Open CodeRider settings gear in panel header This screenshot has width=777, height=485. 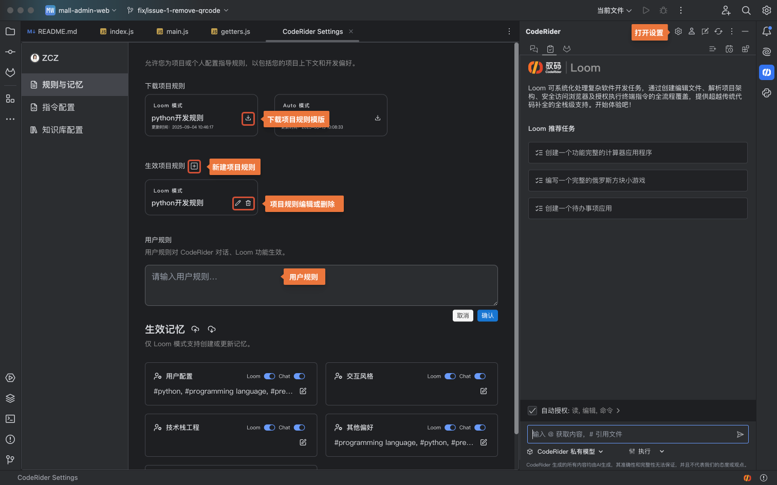[x=678, y=31]
